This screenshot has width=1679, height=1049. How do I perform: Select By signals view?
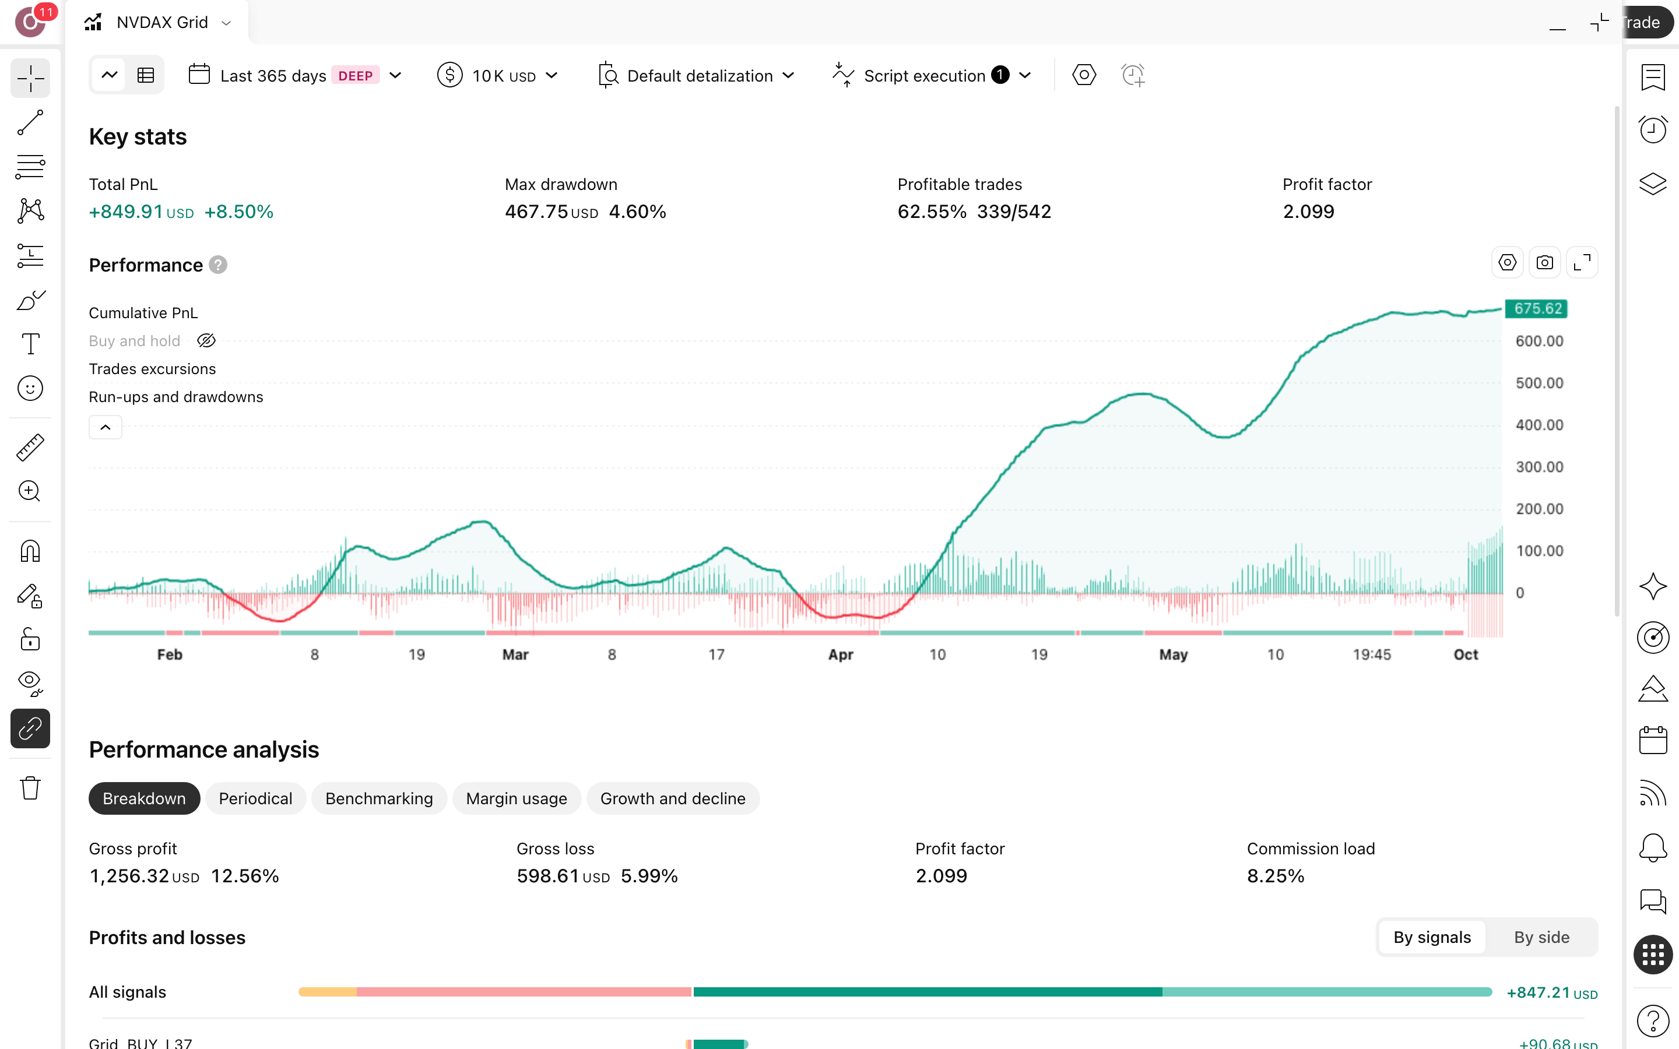click(1431, 937)
